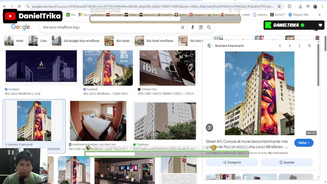
Task: Open the Chrome extensions puzzle icon
Action: click(x=289, y=6)
